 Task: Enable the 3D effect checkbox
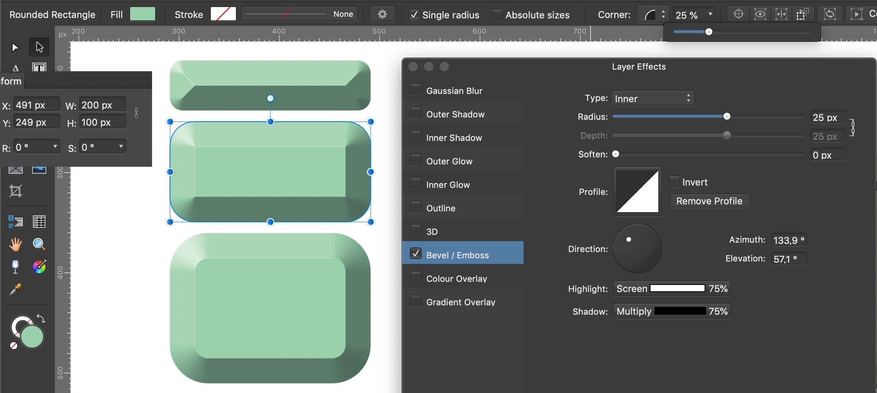tap(415, 230)
